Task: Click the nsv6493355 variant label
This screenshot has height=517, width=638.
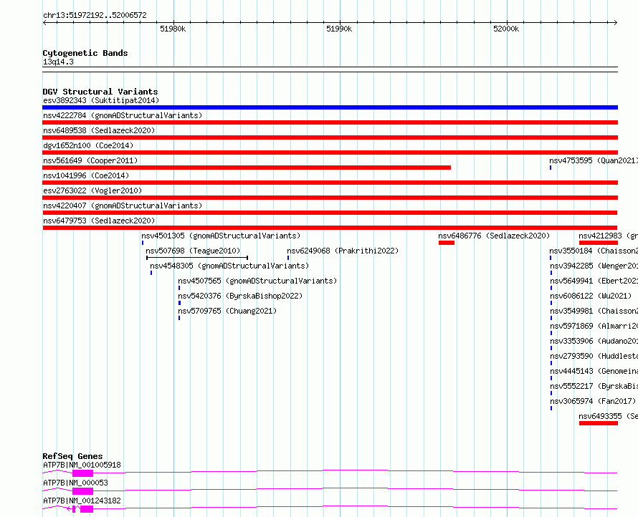Action: coord(608,416)
